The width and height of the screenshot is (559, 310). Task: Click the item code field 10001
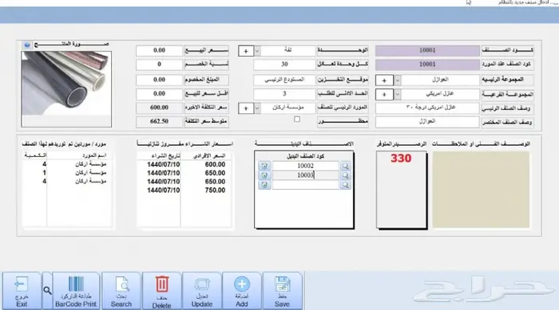coord(427,50)
